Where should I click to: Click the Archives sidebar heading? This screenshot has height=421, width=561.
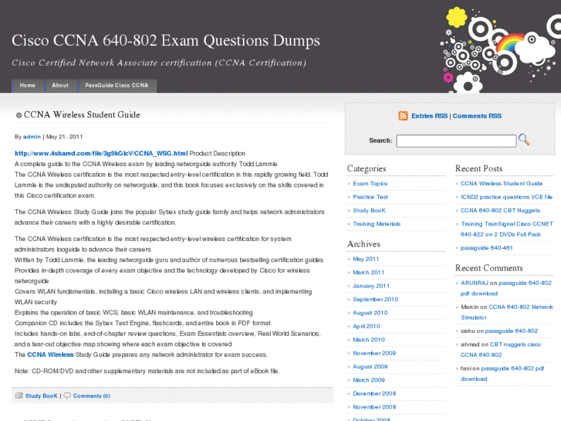(x=363, y=244)
